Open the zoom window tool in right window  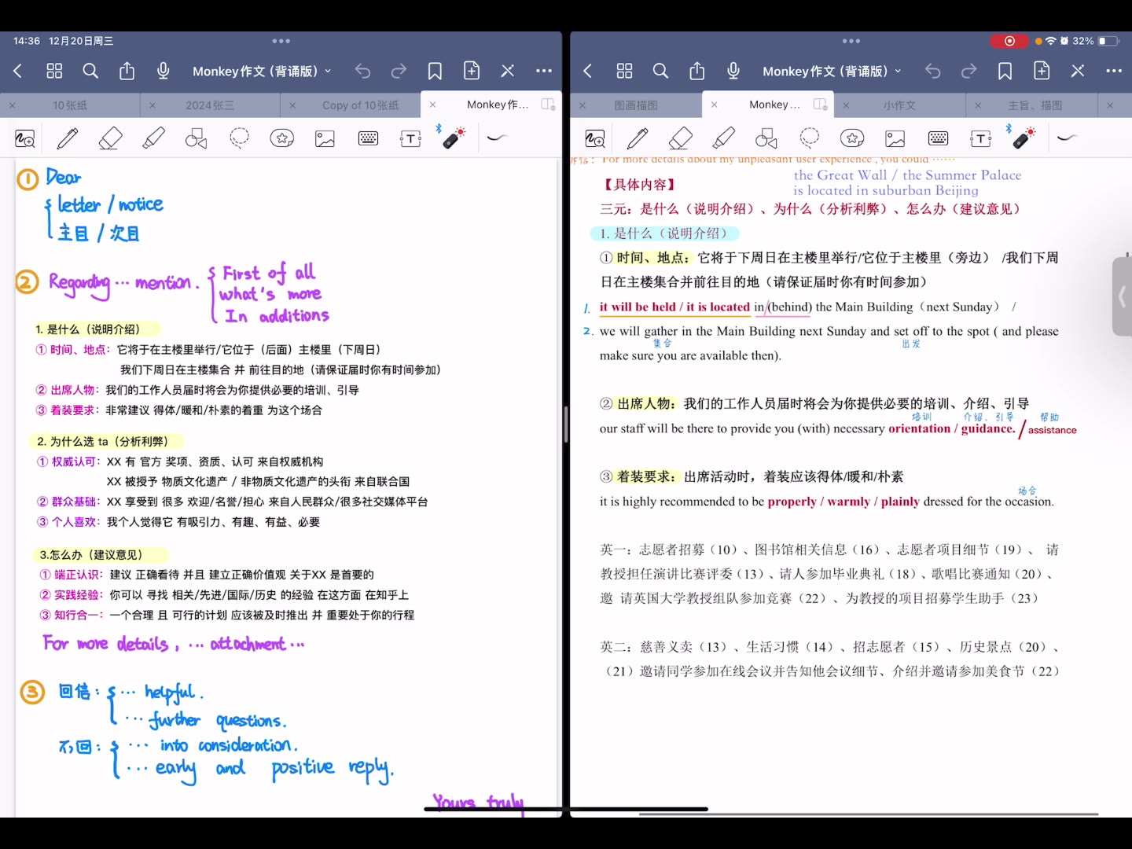pyautogui.click(x=595, y=139)
